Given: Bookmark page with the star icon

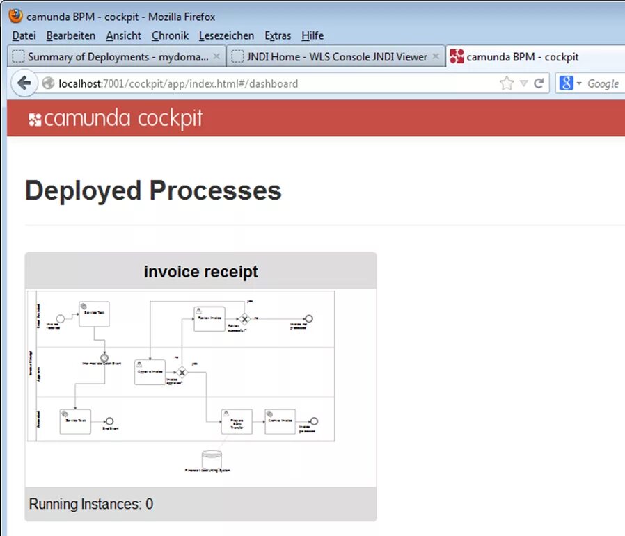Looking at the screenshot, I should pyautogui.click(x=507, y=83).
